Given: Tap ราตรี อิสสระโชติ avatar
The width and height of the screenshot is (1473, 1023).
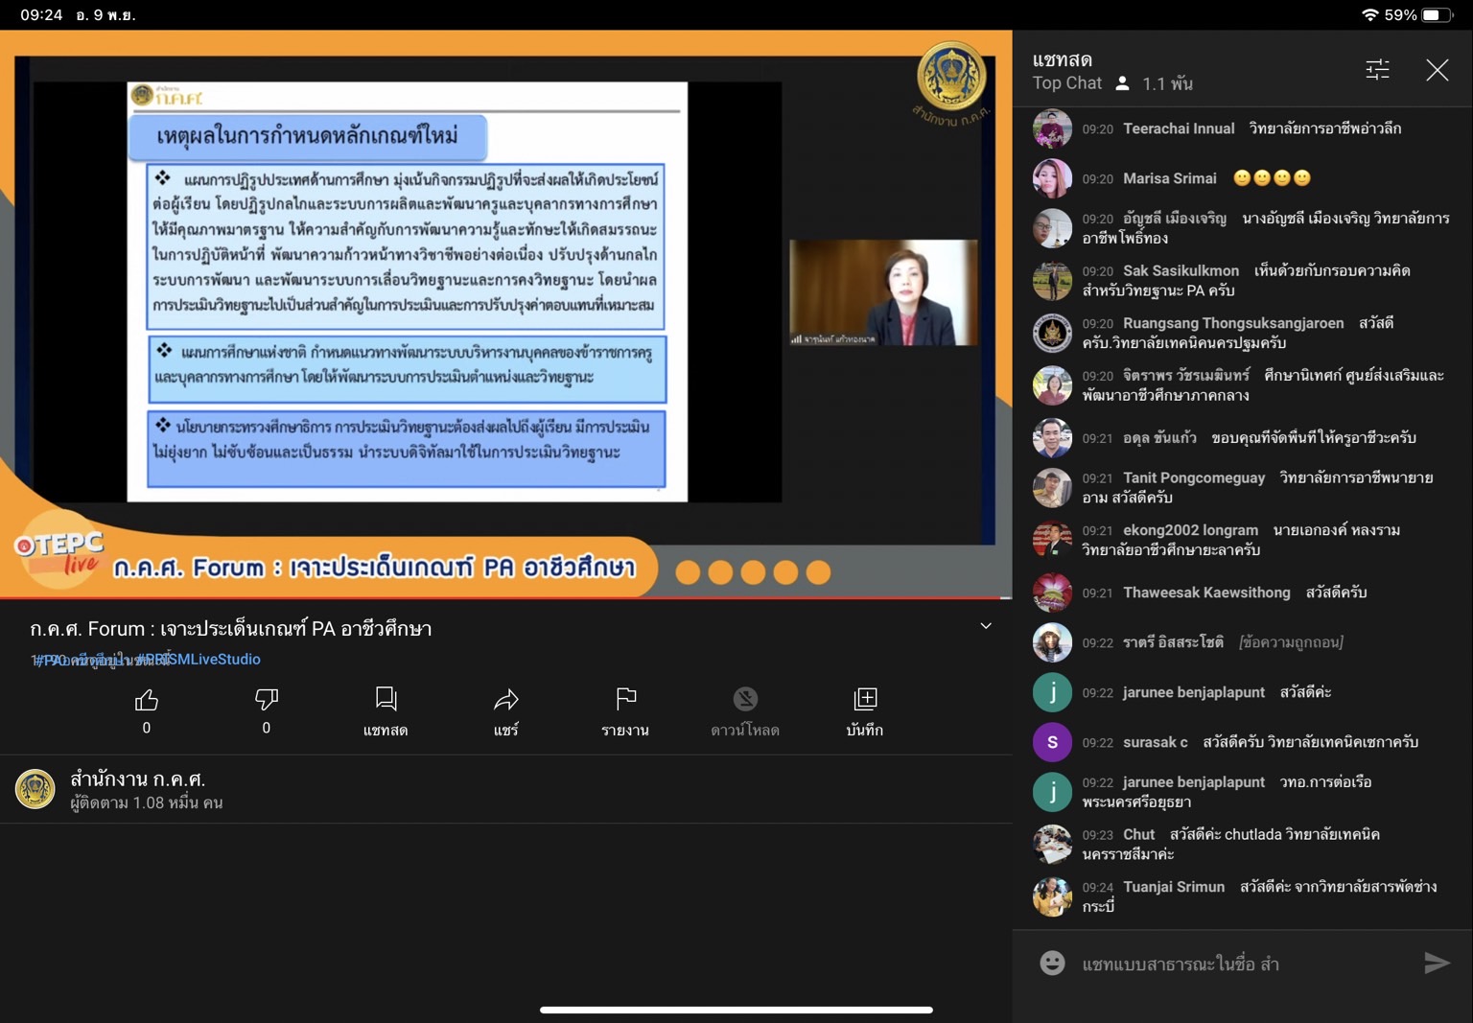Looking at the screenshot, I should pyautogui.click(x=1052, y=642).
